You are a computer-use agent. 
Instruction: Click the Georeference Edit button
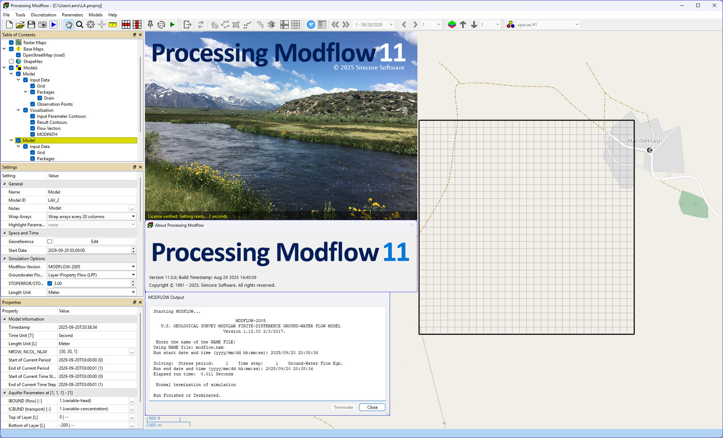[94, 242]
